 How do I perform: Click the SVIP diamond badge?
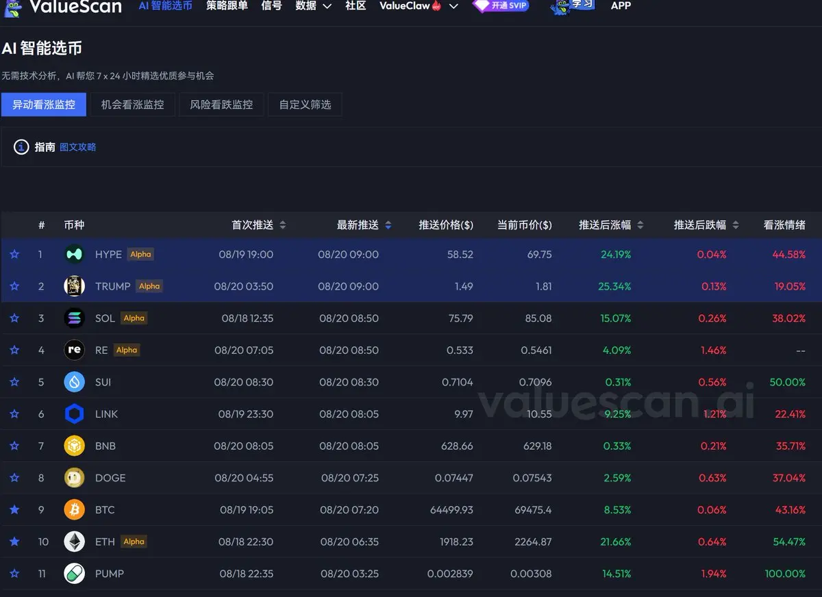click(501, 5)
